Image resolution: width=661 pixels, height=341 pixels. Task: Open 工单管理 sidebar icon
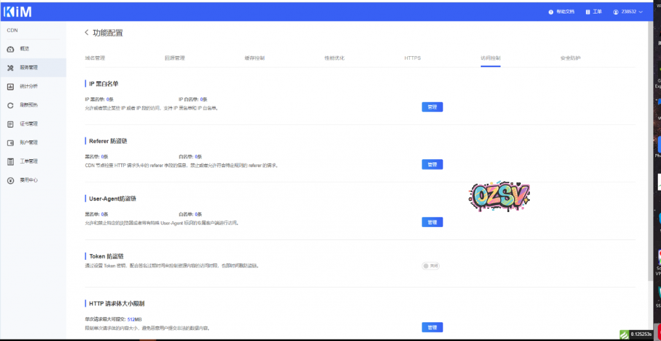point(10,161)
